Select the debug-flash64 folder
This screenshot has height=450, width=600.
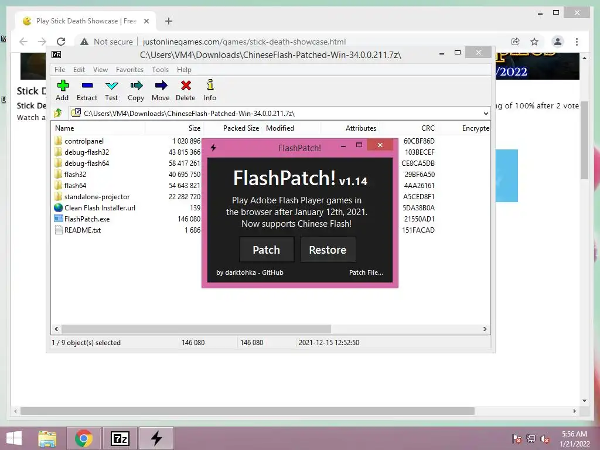tap(87, 163)
